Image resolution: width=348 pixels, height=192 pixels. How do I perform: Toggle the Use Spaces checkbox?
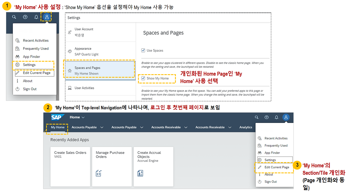143,50
